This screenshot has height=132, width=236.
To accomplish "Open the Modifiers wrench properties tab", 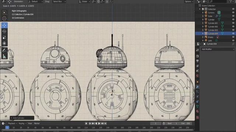I will pos(198,87).
